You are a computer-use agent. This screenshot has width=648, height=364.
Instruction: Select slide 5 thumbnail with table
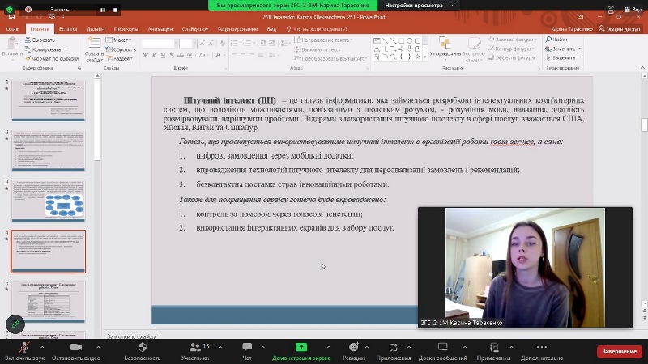point(49,302)
